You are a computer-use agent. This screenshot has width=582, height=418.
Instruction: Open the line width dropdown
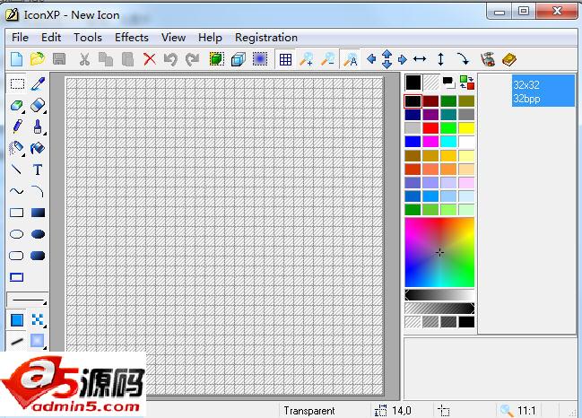(28, 300)
